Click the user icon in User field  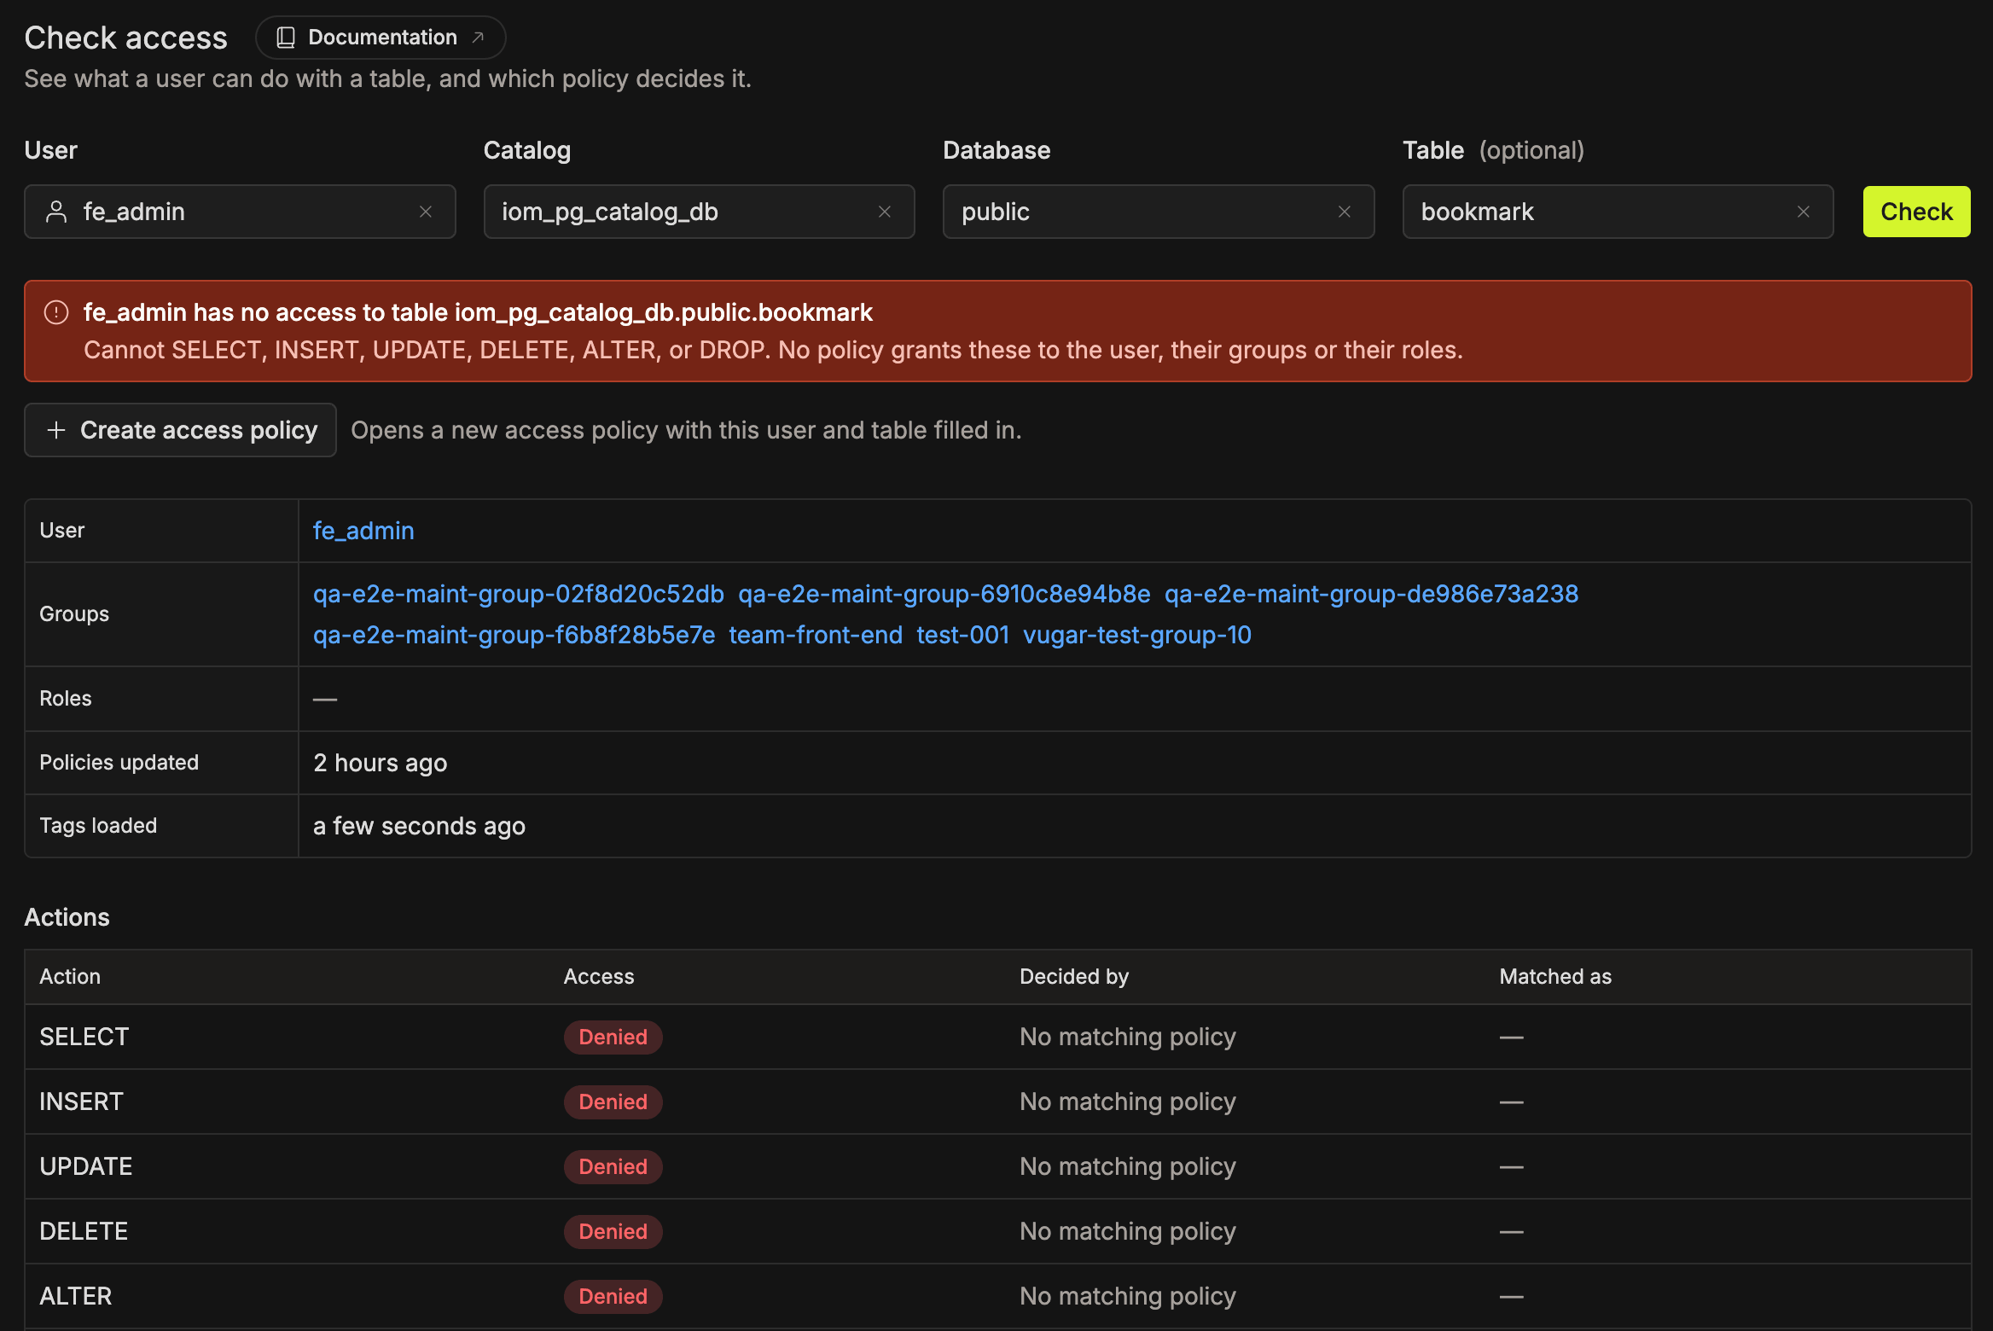pyautogui.click(x=56, y=212)
